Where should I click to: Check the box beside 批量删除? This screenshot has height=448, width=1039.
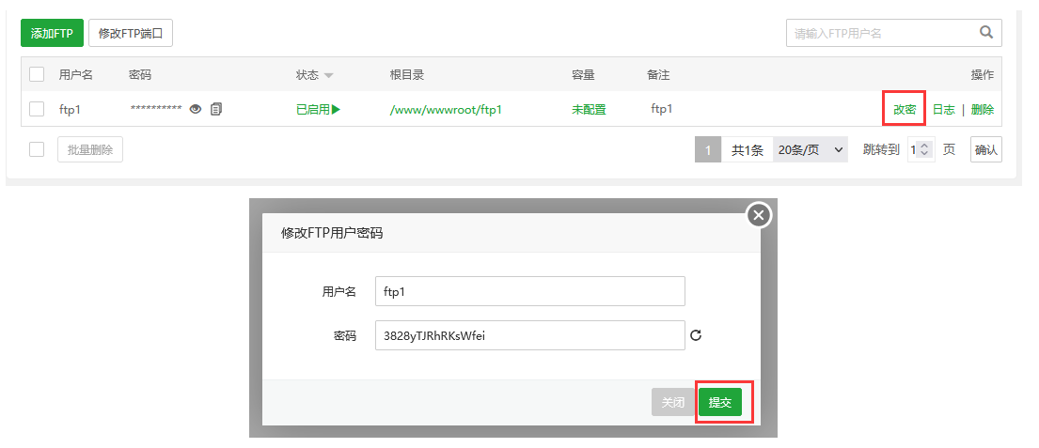(x=37, y=149)
